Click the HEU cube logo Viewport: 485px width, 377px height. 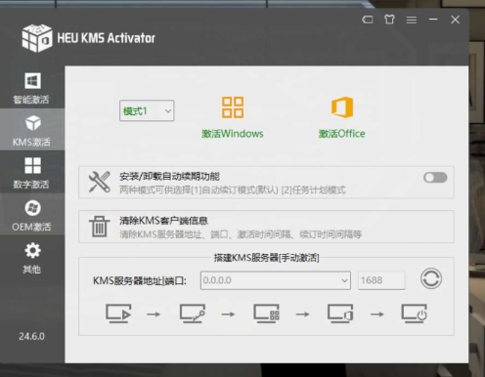click(x=37, y=38)
